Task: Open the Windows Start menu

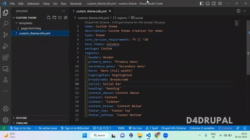Action: pos(85,135)
